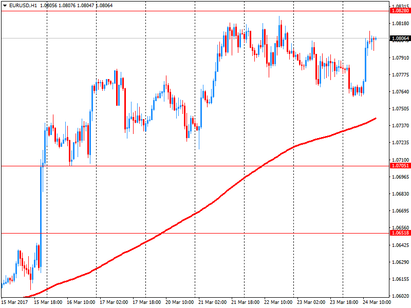Click the 23 Mar 02:00 time label
This screenshot has height=308, width=411.
click(311, 302)
